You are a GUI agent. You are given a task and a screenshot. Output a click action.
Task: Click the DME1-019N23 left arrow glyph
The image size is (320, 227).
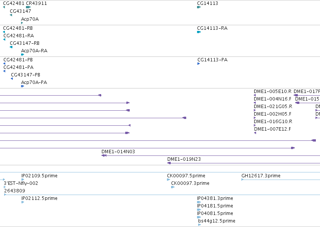[169, 163]
